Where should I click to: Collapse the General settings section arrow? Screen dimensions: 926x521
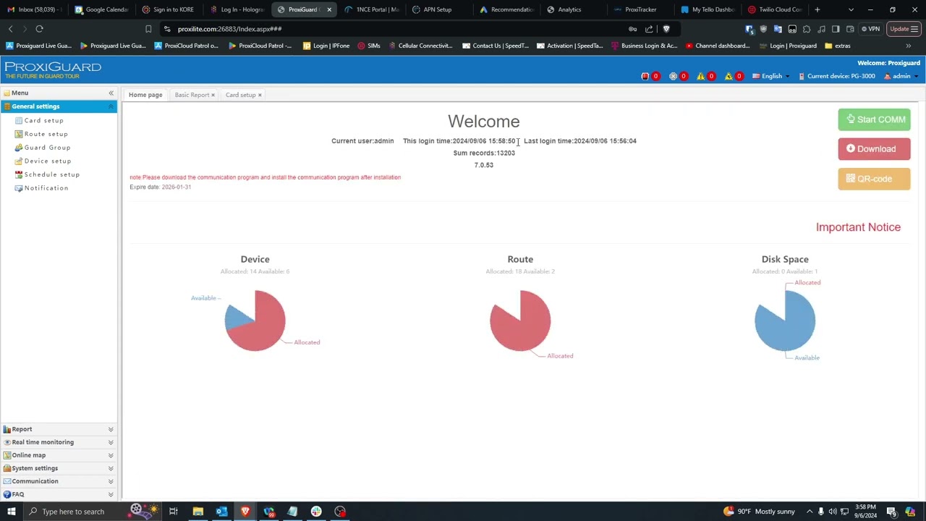(111, 106)
